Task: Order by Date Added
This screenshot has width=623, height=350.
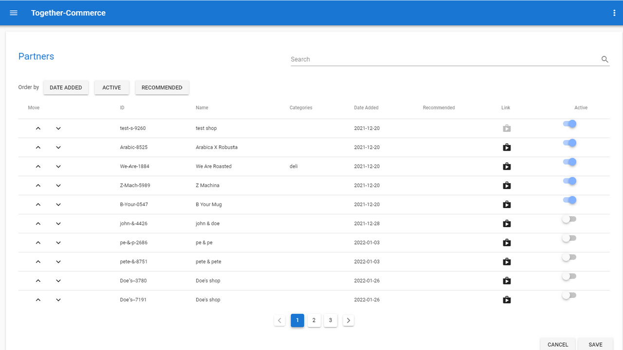Action: point(66,87)
